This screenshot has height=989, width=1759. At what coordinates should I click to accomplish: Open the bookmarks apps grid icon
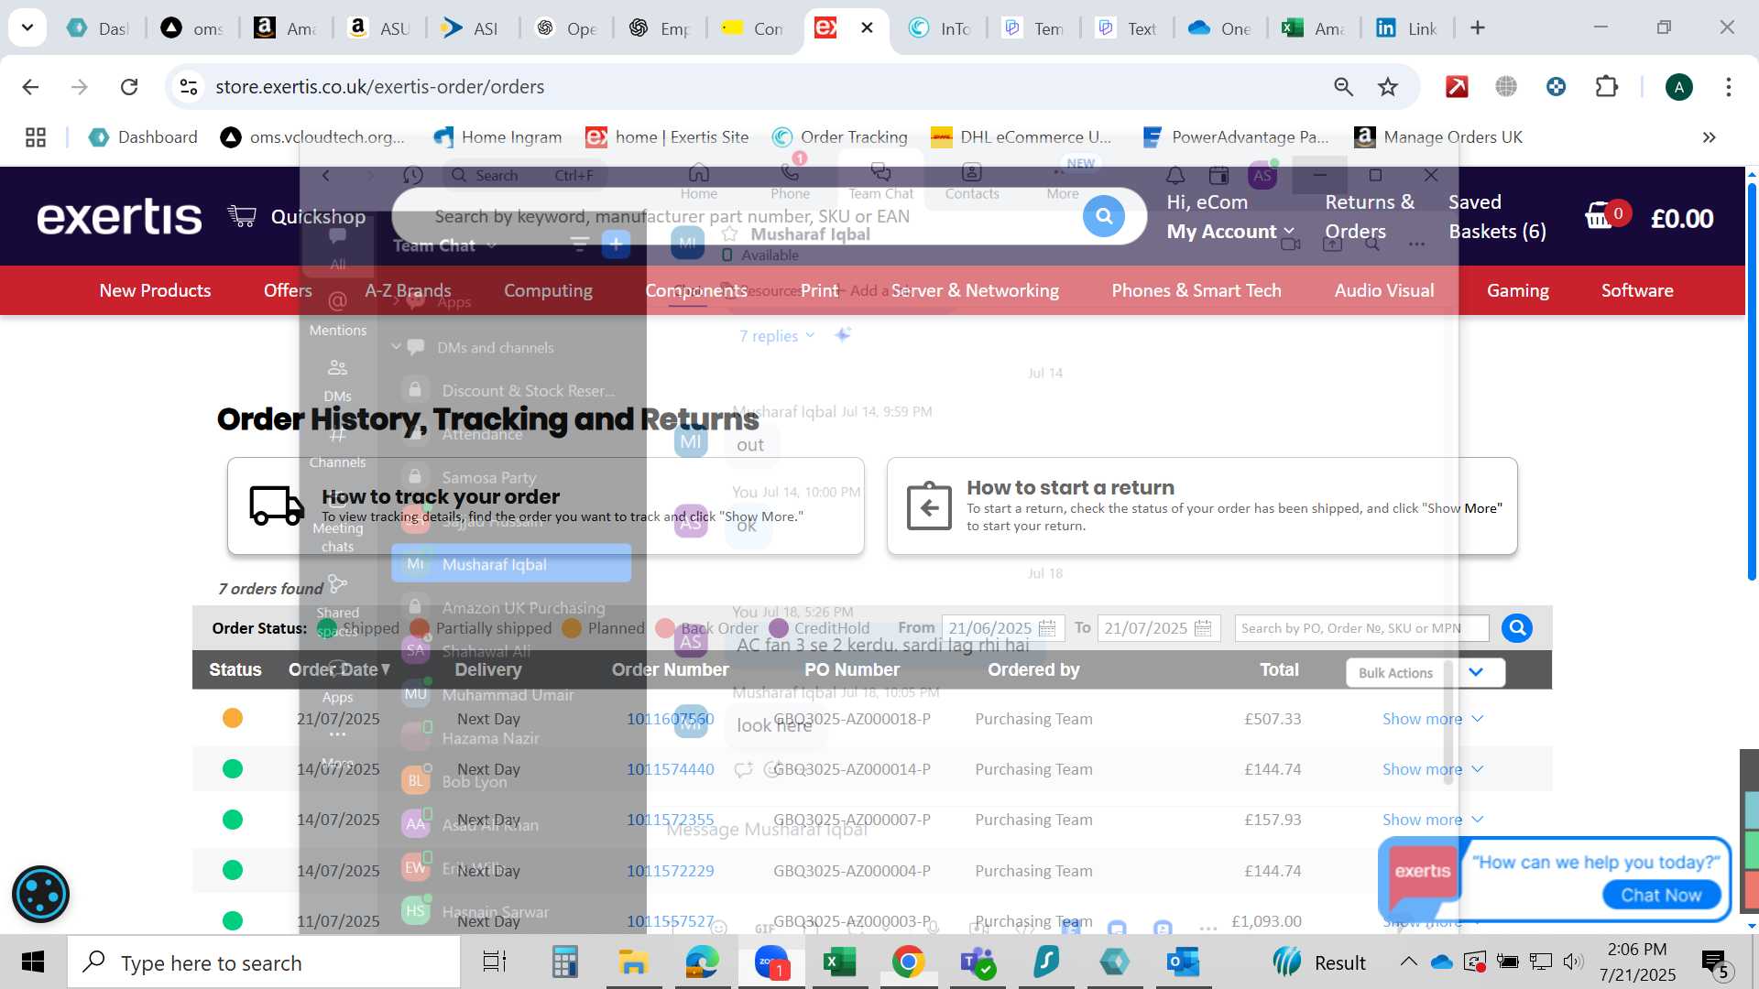(x=36, y=137)
